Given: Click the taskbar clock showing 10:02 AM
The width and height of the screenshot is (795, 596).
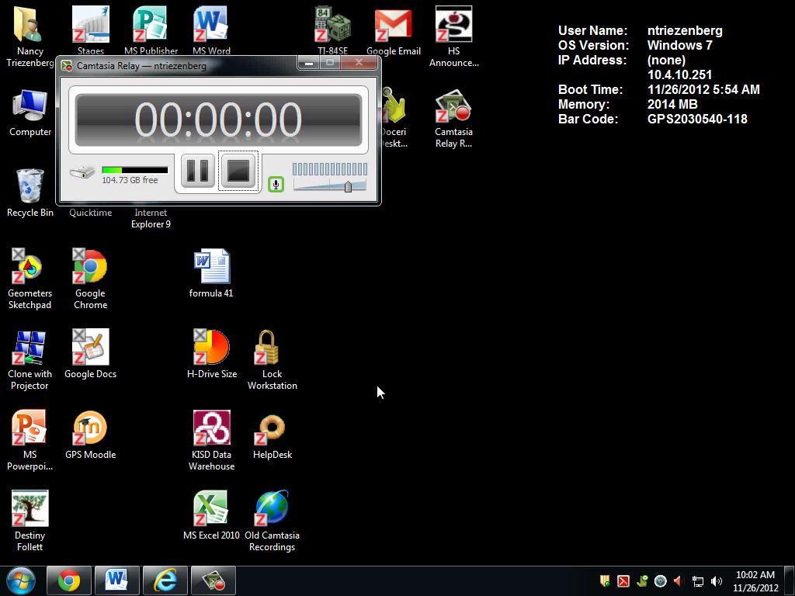Looking at the screenshot, I should coord(755,581).
